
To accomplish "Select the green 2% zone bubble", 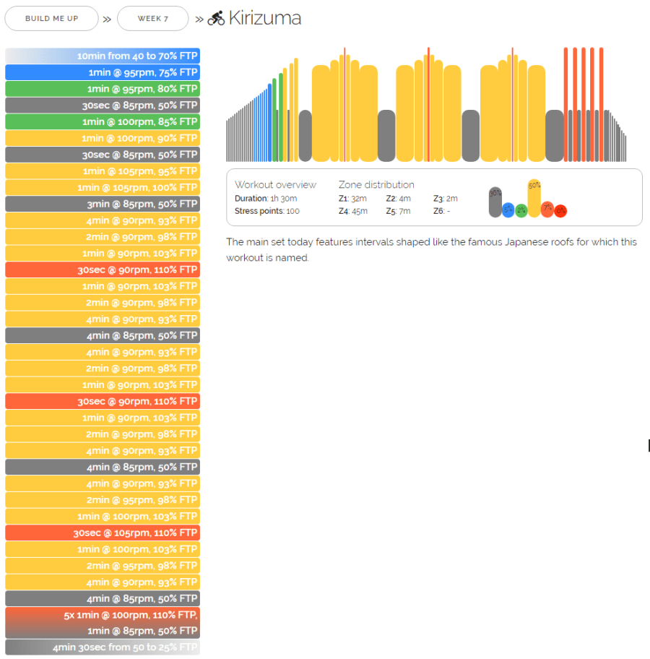I will click(x=521, y=210).
